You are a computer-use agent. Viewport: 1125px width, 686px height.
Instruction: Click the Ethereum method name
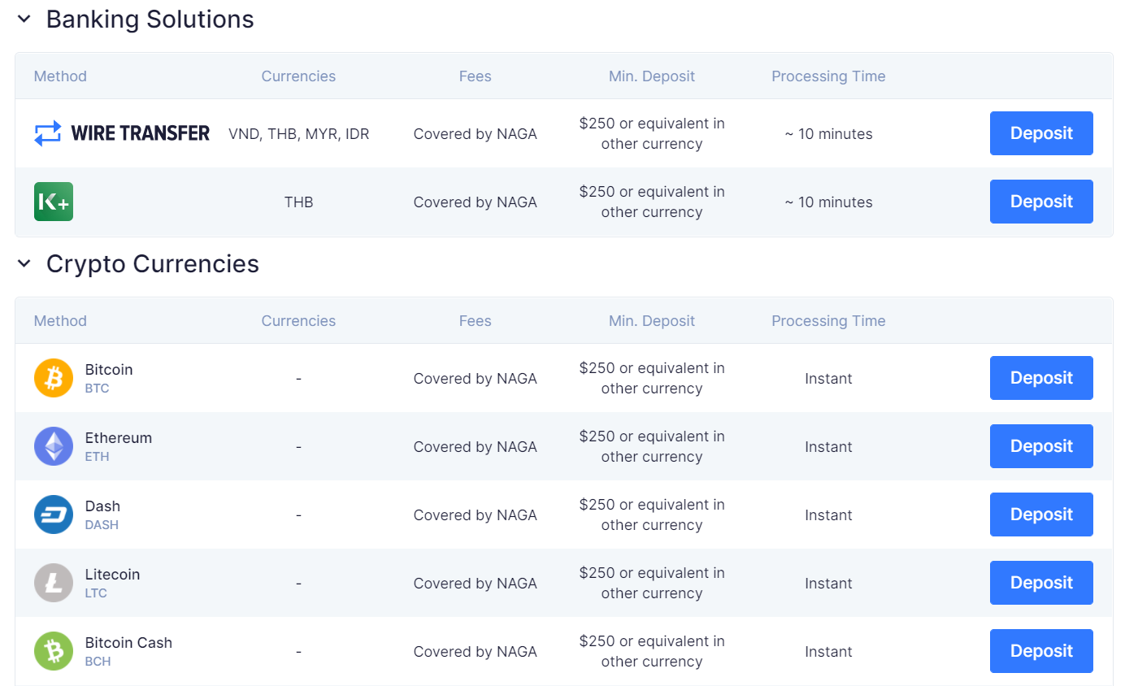[x=119, y=437]
